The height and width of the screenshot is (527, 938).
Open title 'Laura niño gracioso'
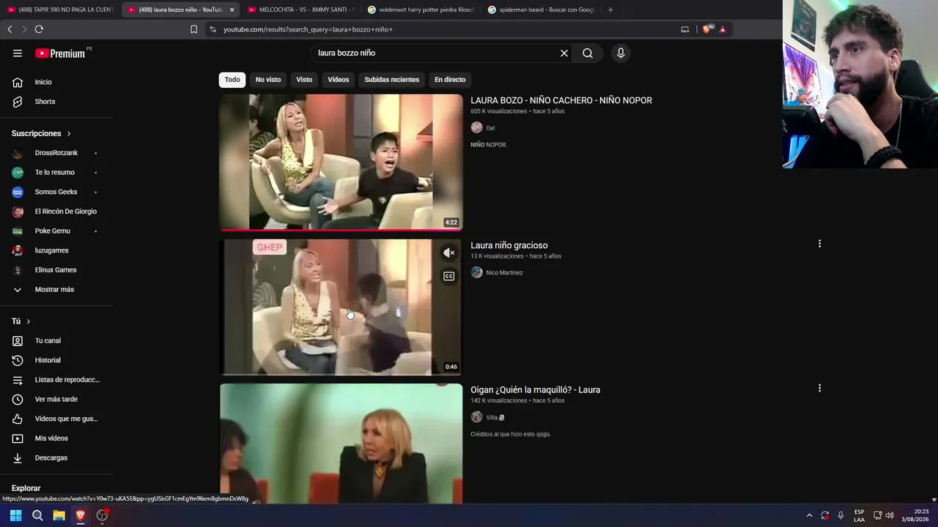click(509, 245)
